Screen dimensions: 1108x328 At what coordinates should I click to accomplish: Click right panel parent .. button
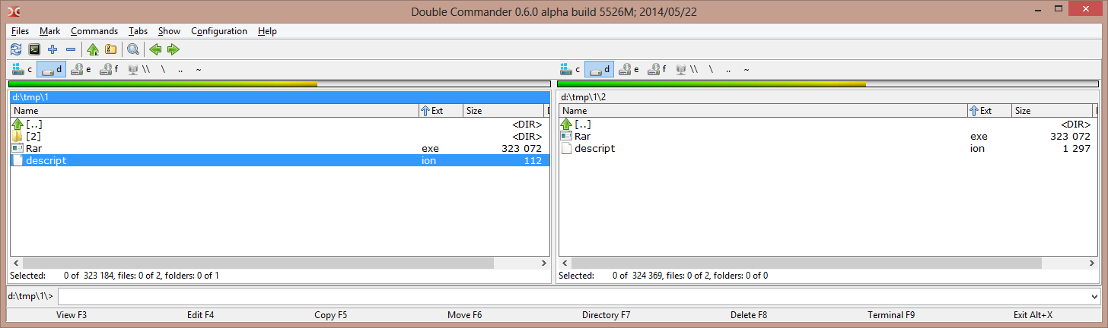[728, 69]
